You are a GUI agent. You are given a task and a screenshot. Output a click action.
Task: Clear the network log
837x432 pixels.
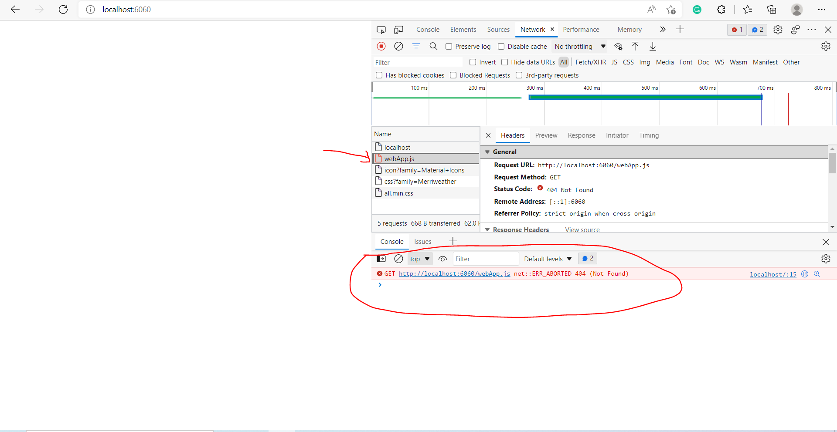tap(398, 46)
